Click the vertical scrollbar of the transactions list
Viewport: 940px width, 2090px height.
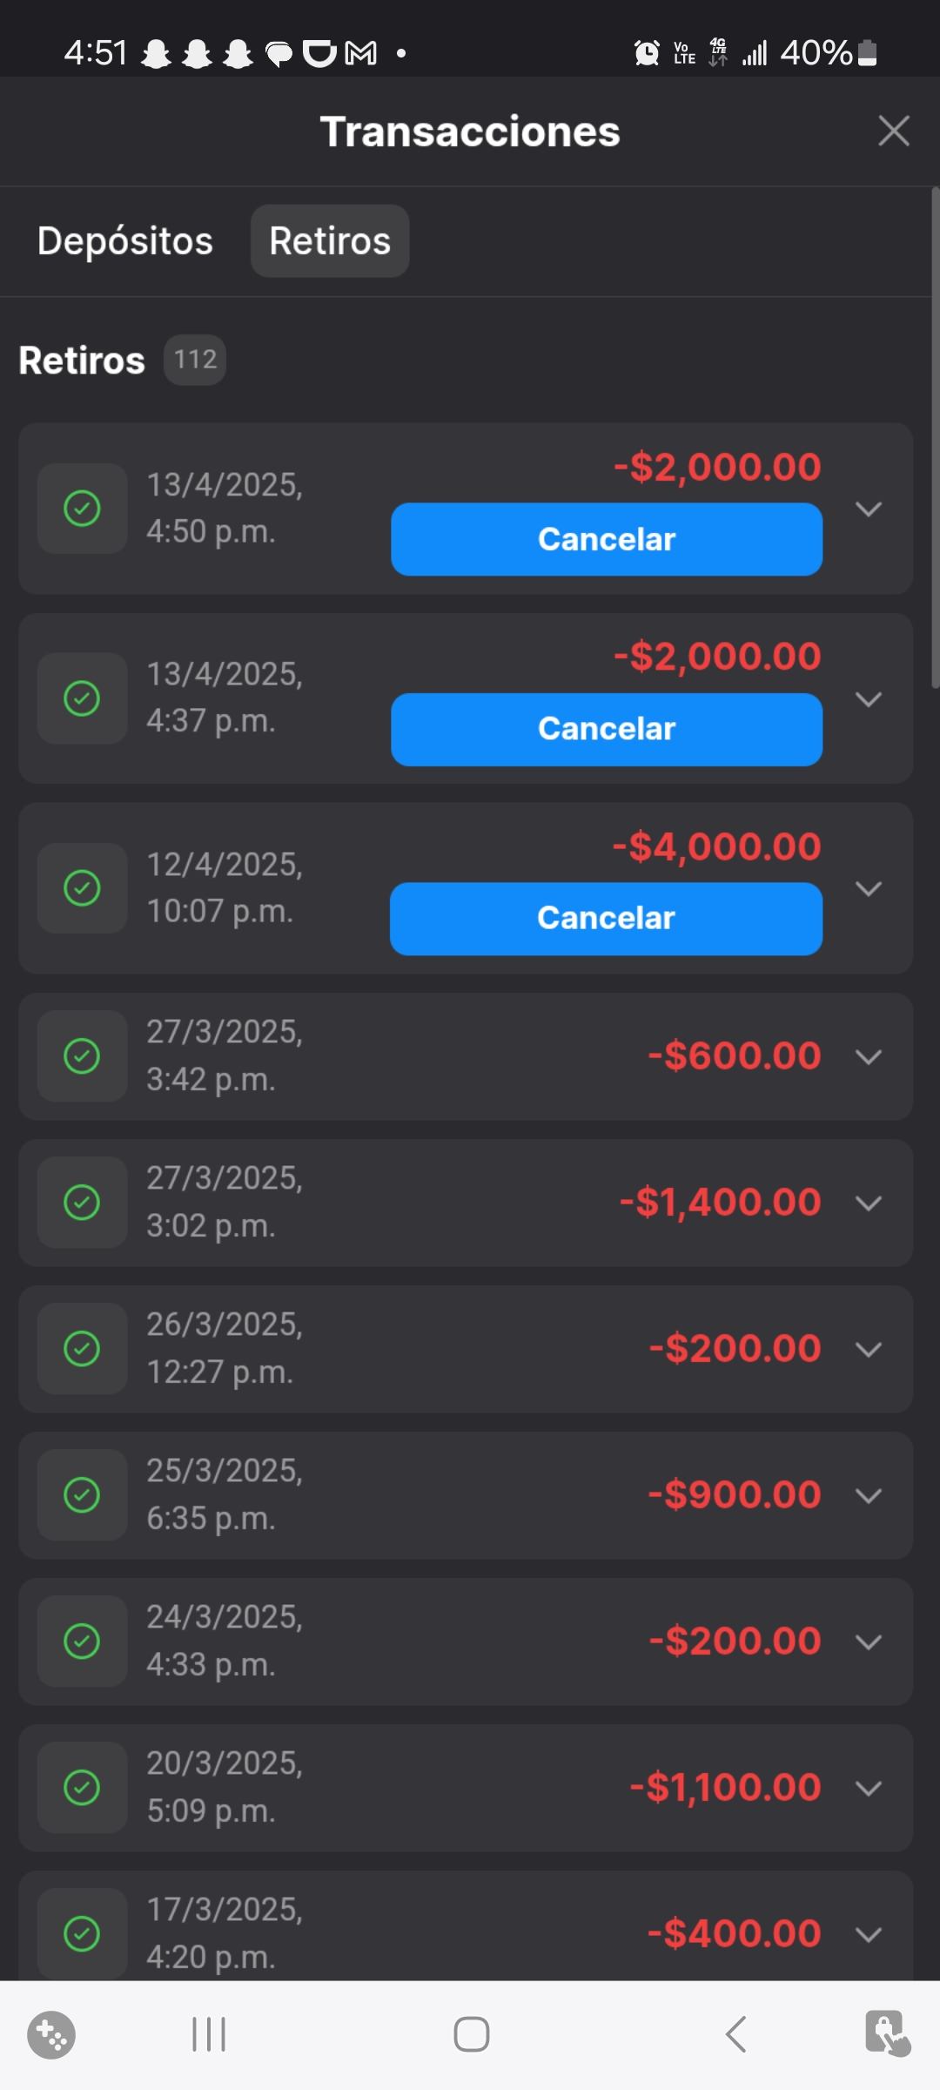pyautogui.click(x=935, y=437)
